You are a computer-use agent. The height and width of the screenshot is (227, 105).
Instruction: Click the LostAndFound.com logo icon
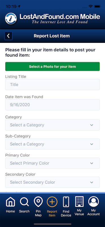click(x=11, y=18)
